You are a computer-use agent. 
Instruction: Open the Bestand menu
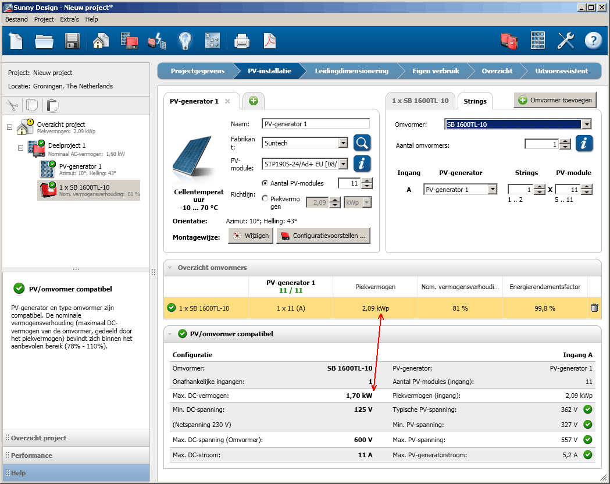click(16, 19)
